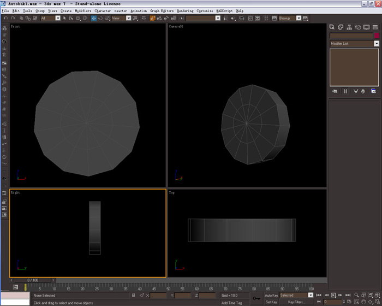
Task: Switch to Hierarchy command panel tab
Action: coord(349,27)
